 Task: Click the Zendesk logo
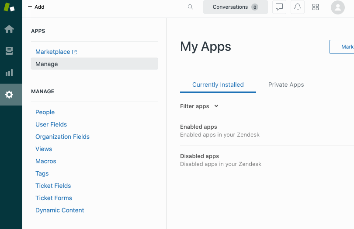[x=9, y=7]
